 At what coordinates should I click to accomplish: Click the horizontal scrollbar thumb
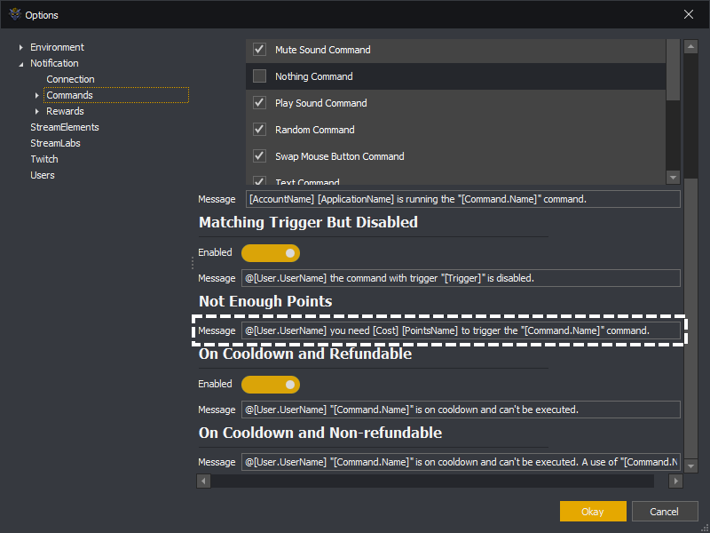click(432, 481)
